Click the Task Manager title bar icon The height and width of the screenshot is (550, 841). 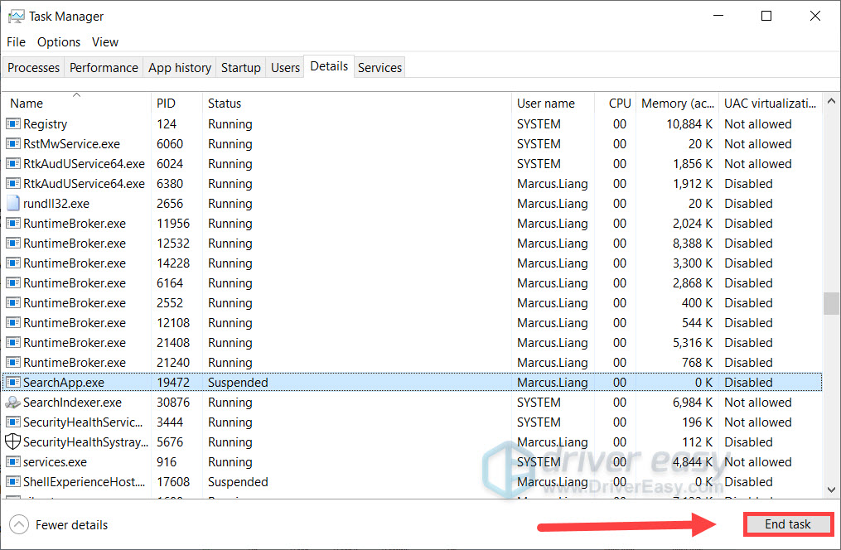[x=16, y=17]
